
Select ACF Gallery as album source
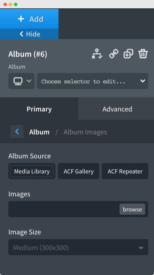pyautogui.click(x=78, y=171)
